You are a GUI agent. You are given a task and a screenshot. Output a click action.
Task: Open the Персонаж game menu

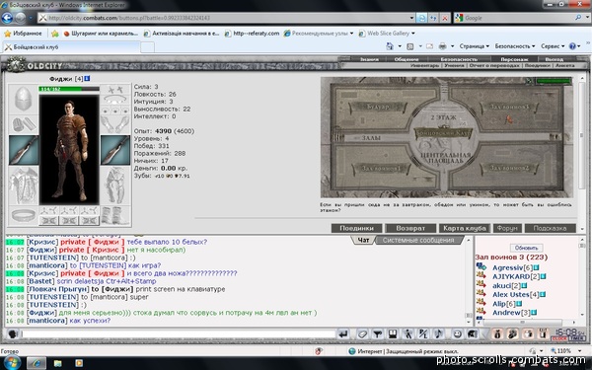[x=514, y=59]
